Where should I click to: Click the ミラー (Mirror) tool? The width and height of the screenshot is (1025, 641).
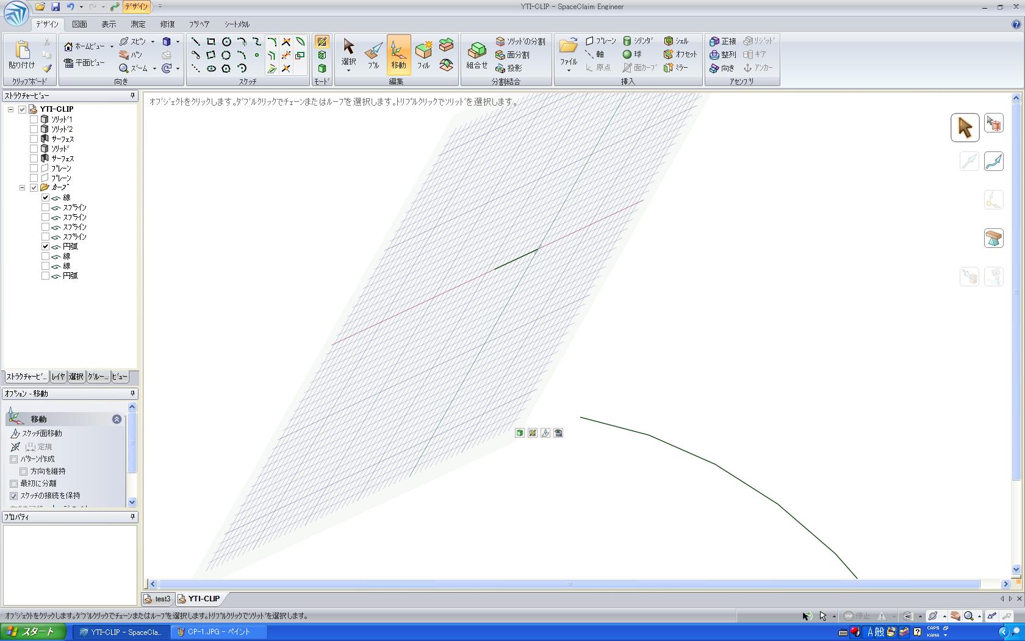tap(676, 68)
